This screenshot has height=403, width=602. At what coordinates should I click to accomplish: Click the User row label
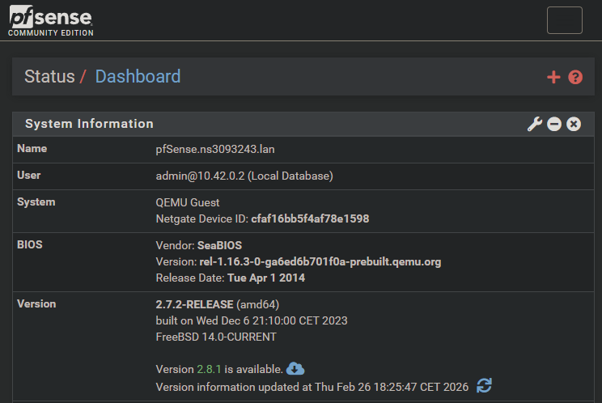29,175
